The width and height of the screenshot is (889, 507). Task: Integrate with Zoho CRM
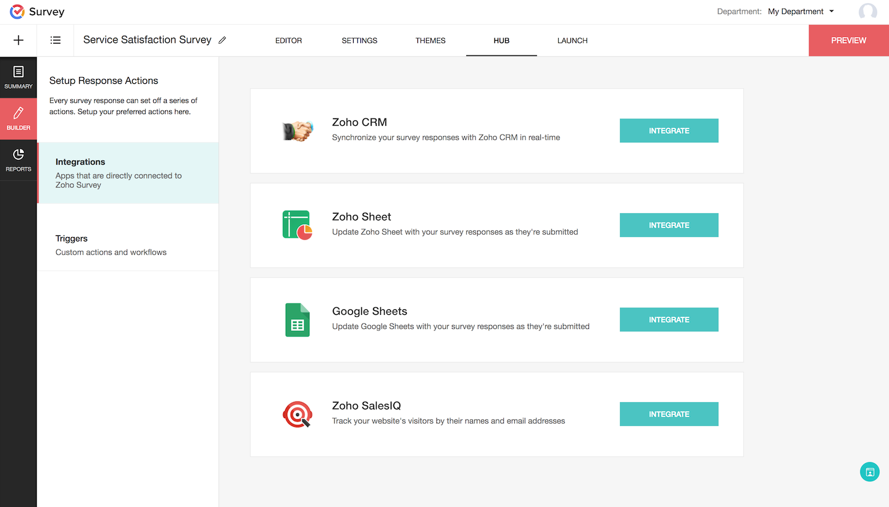pos(669,131)
